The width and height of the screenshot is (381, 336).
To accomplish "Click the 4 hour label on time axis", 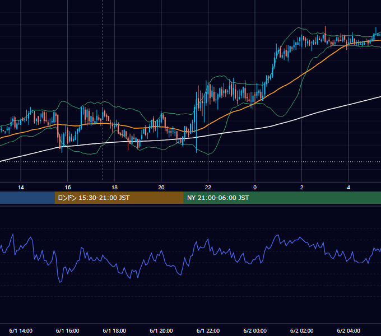I will 349,188.
